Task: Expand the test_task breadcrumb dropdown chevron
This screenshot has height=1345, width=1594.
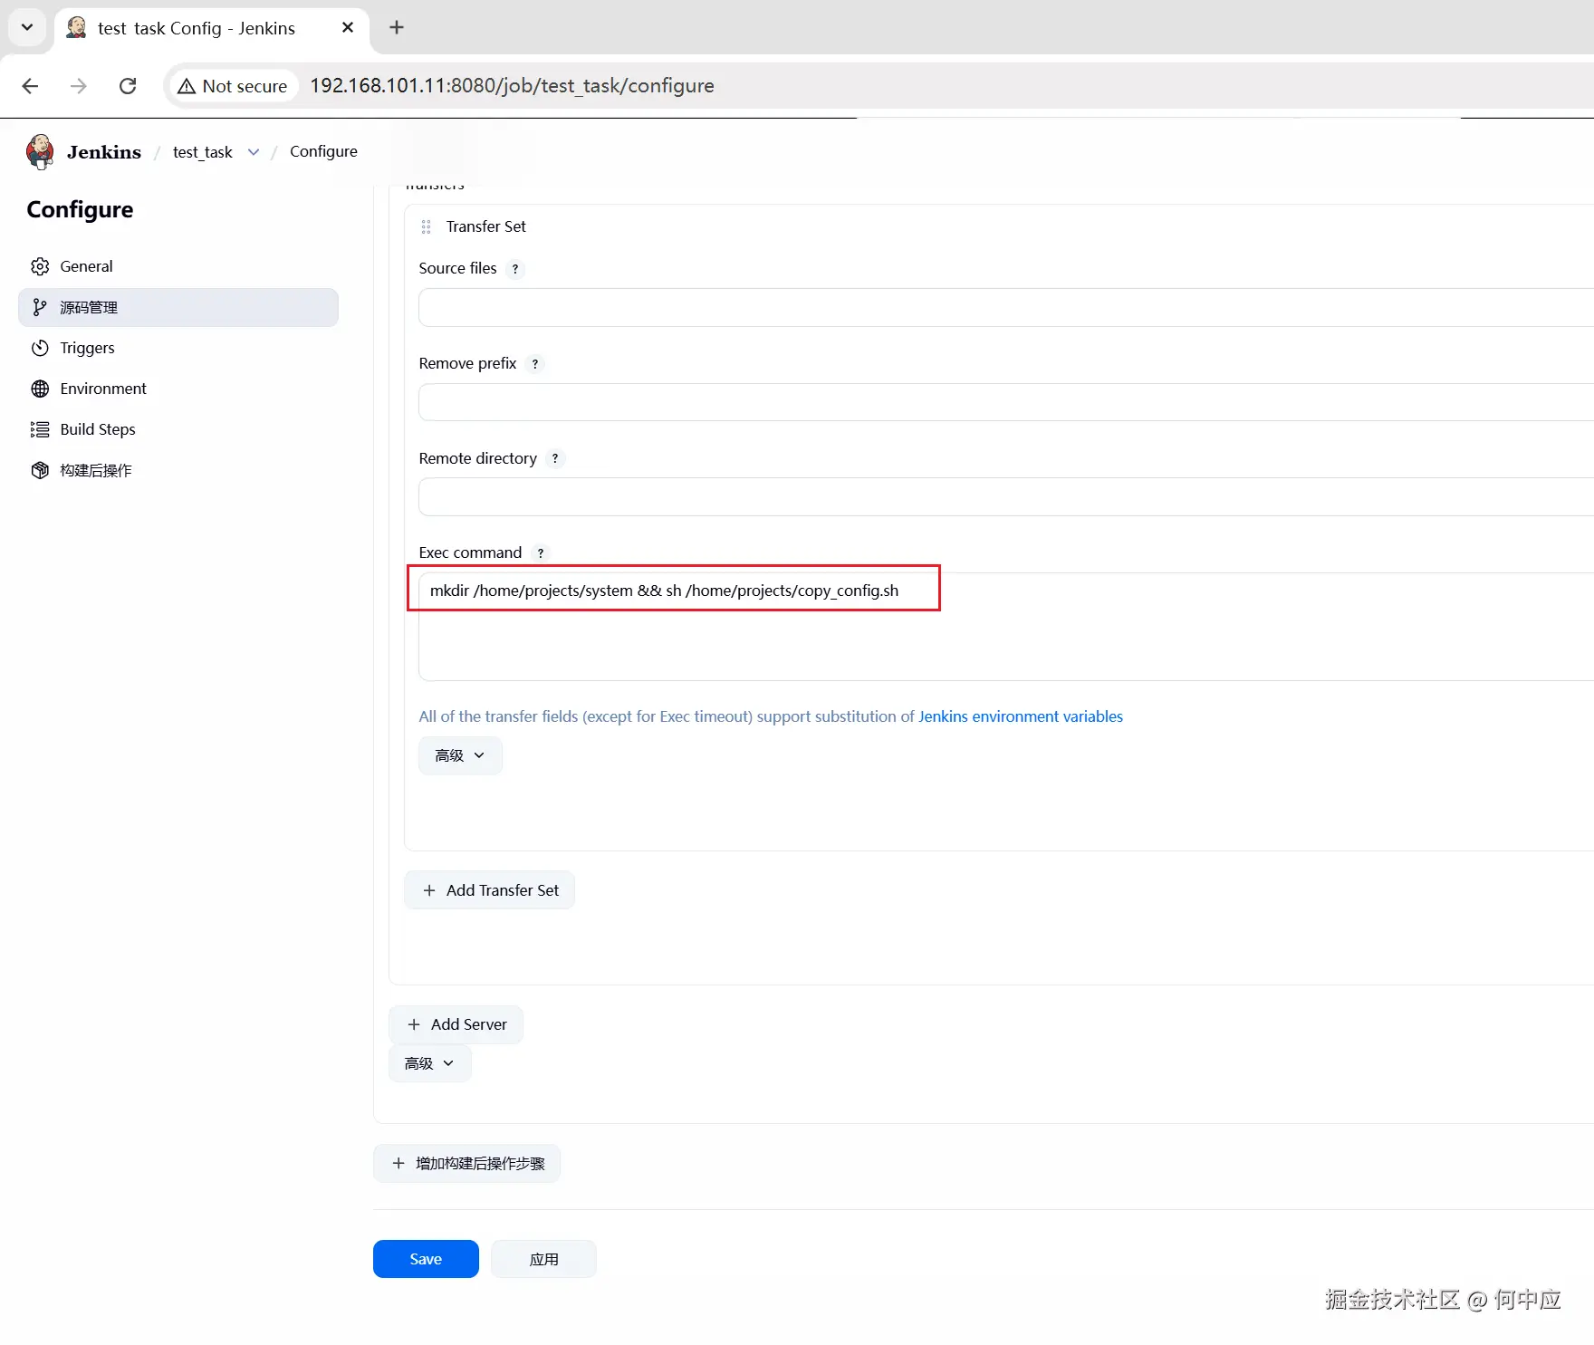Action: [x=254, y=152]
